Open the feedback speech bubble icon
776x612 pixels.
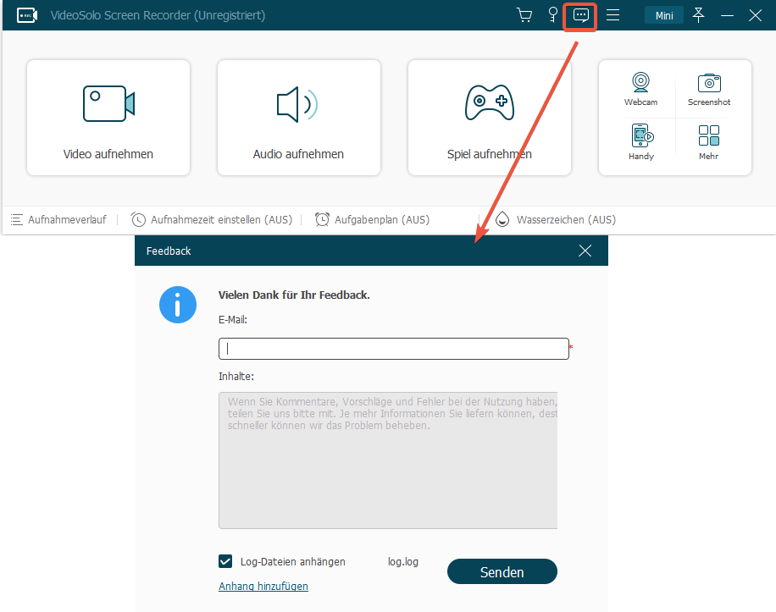(x=581, y=15)
